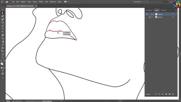Select the Layer 1 thumbnail
181x102 pixels.
point(156,17)
